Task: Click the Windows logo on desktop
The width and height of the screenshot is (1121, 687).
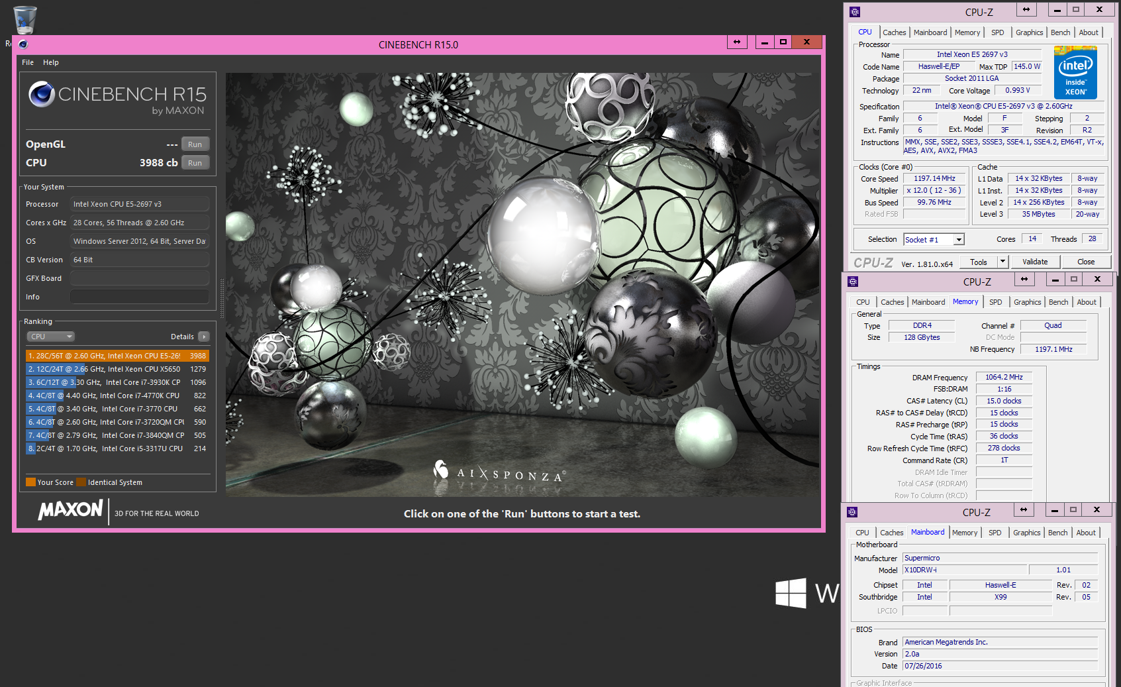Action: pyautogui.click(x=791, y=593)
